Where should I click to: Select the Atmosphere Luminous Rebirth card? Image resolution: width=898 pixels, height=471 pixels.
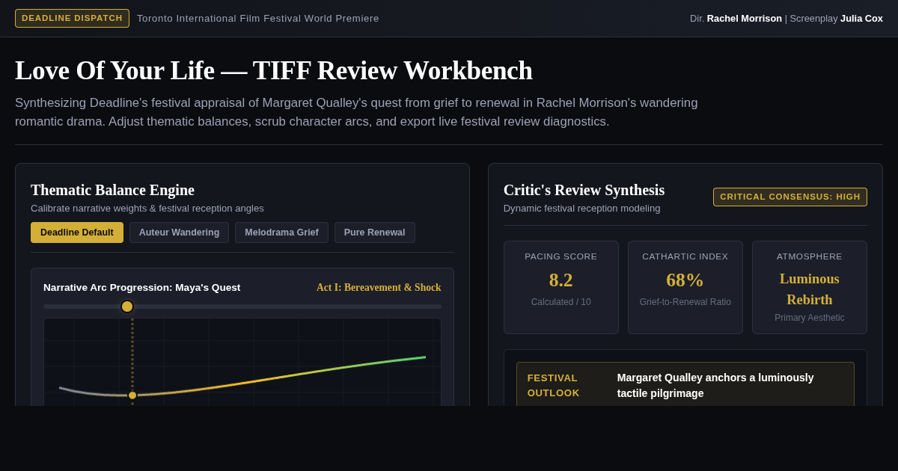[x=810, y=287]
